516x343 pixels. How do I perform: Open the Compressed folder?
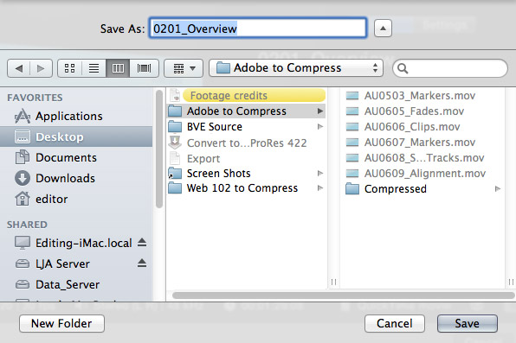click(x=422, y=189)
